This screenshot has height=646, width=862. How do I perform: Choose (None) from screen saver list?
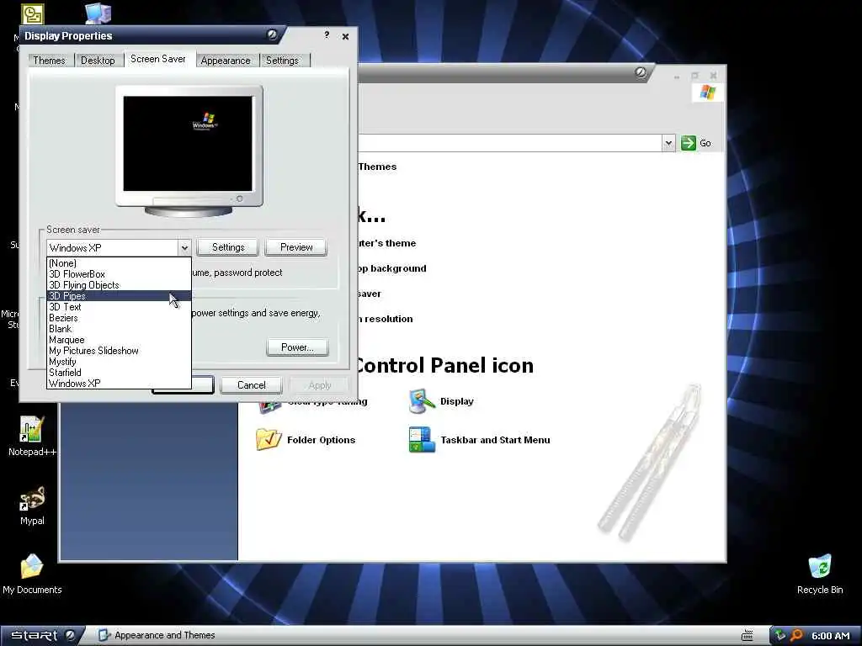click(x=119, y=263)
